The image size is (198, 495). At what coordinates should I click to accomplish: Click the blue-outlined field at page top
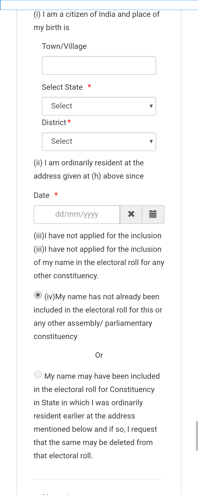click(99, 5)
